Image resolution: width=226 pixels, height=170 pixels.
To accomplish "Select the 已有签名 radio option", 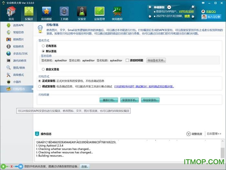I will (x=43, y=46).
